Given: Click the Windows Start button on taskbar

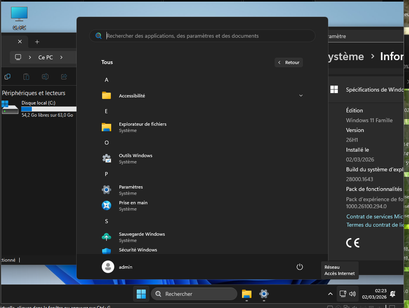Looking at the screenshot, I should [141, 294].
